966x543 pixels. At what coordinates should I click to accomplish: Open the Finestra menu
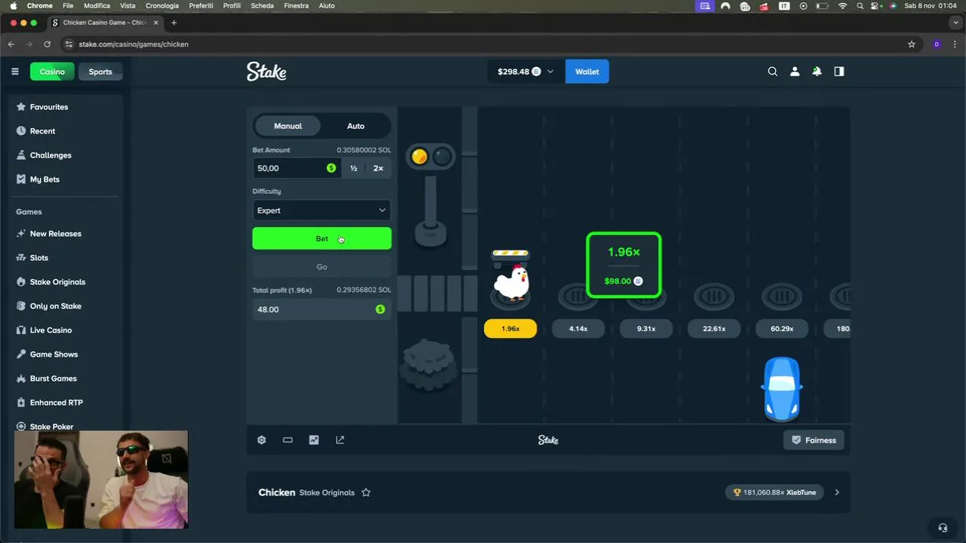click(296, 5)
